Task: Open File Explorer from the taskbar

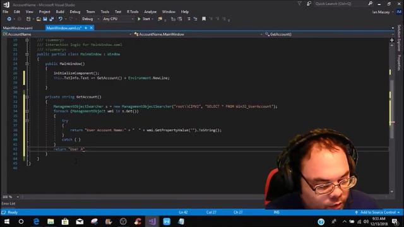Action: (50, 221)
